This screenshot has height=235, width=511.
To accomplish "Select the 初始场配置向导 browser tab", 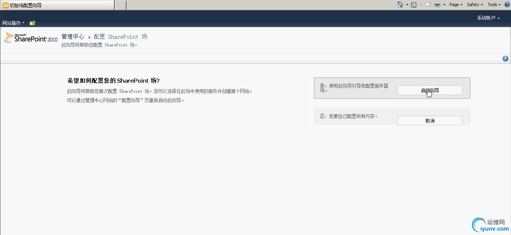I will pos(57,5).
